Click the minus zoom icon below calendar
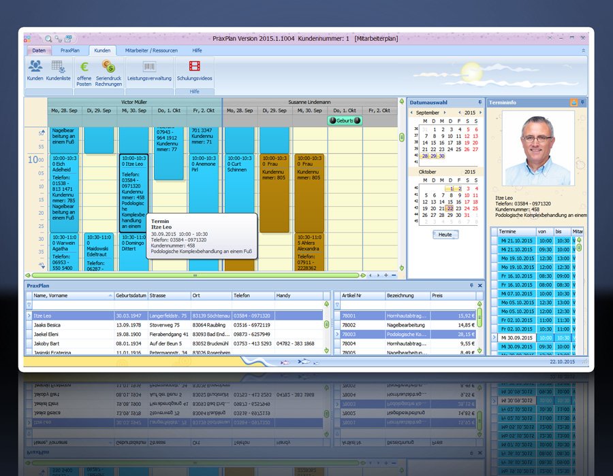The width and height of the screenshot is (613, 476). click(394, 275)
